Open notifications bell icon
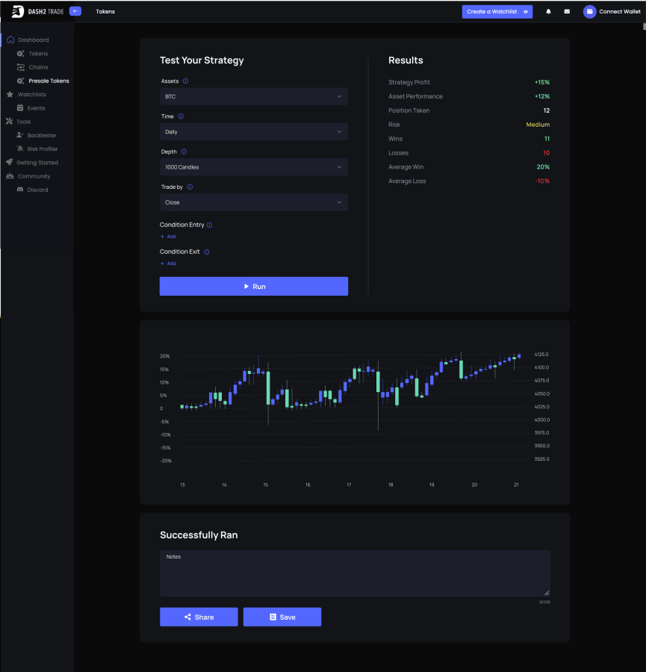The image size is (646, 672). (x=548, y=11)
